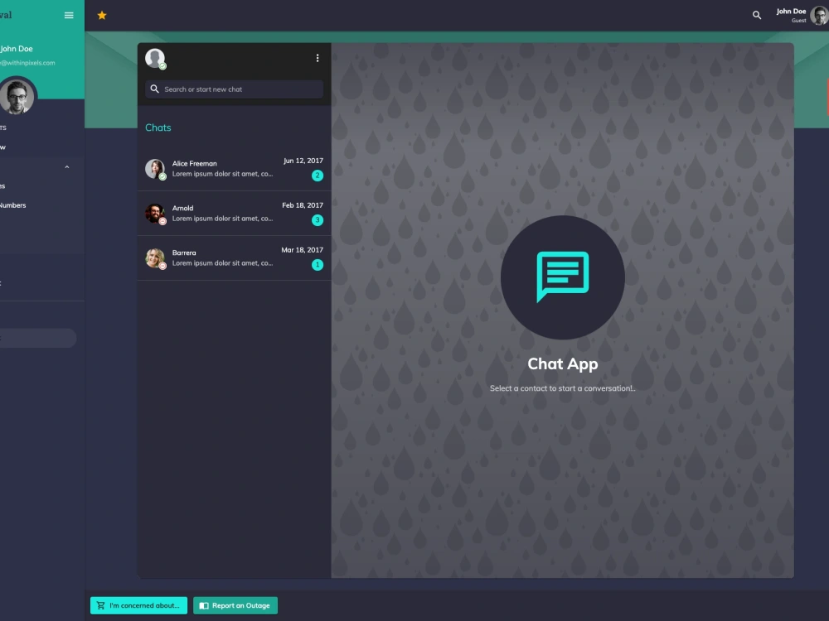This screenshot has height=621, width=829.
Task: Click unread badge 1 for Barrera
Action: click(318, 265)
